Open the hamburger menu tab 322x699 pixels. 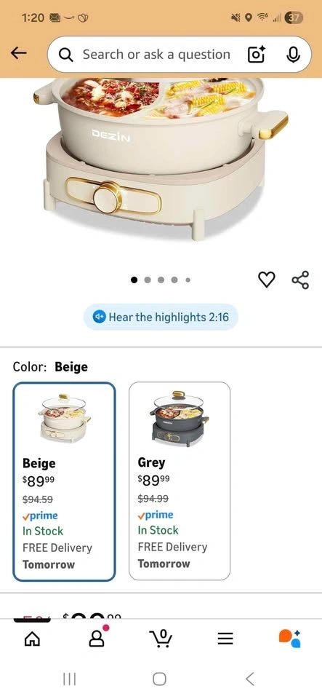point(225,639)
